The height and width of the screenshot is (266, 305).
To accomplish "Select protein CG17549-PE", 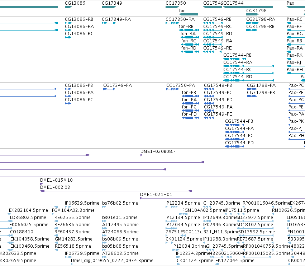I will [x=218, y=114].
